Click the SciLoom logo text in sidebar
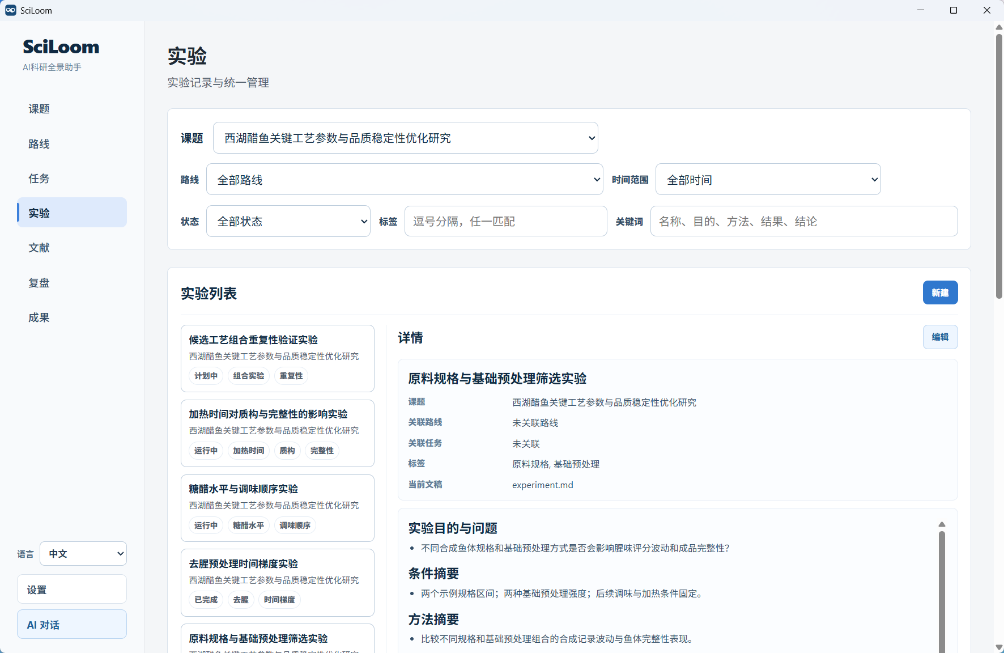 coord(61,46)
